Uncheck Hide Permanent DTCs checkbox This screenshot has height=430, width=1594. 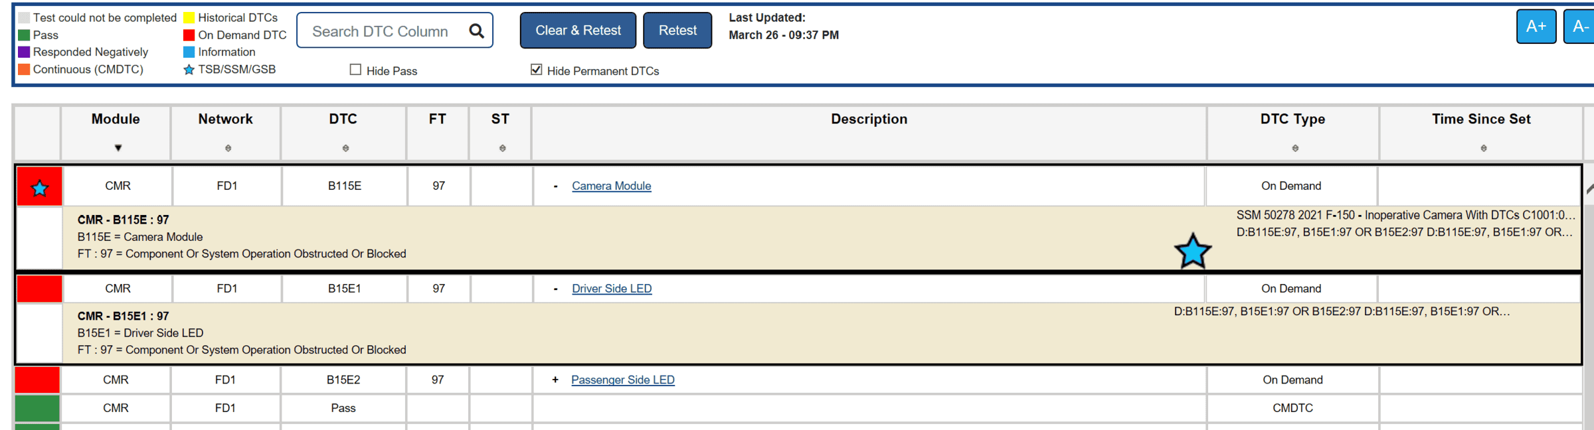pyautogui.click(x=536, y=70)
